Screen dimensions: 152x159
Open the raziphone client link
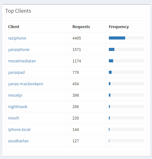[x=17, y=38]
